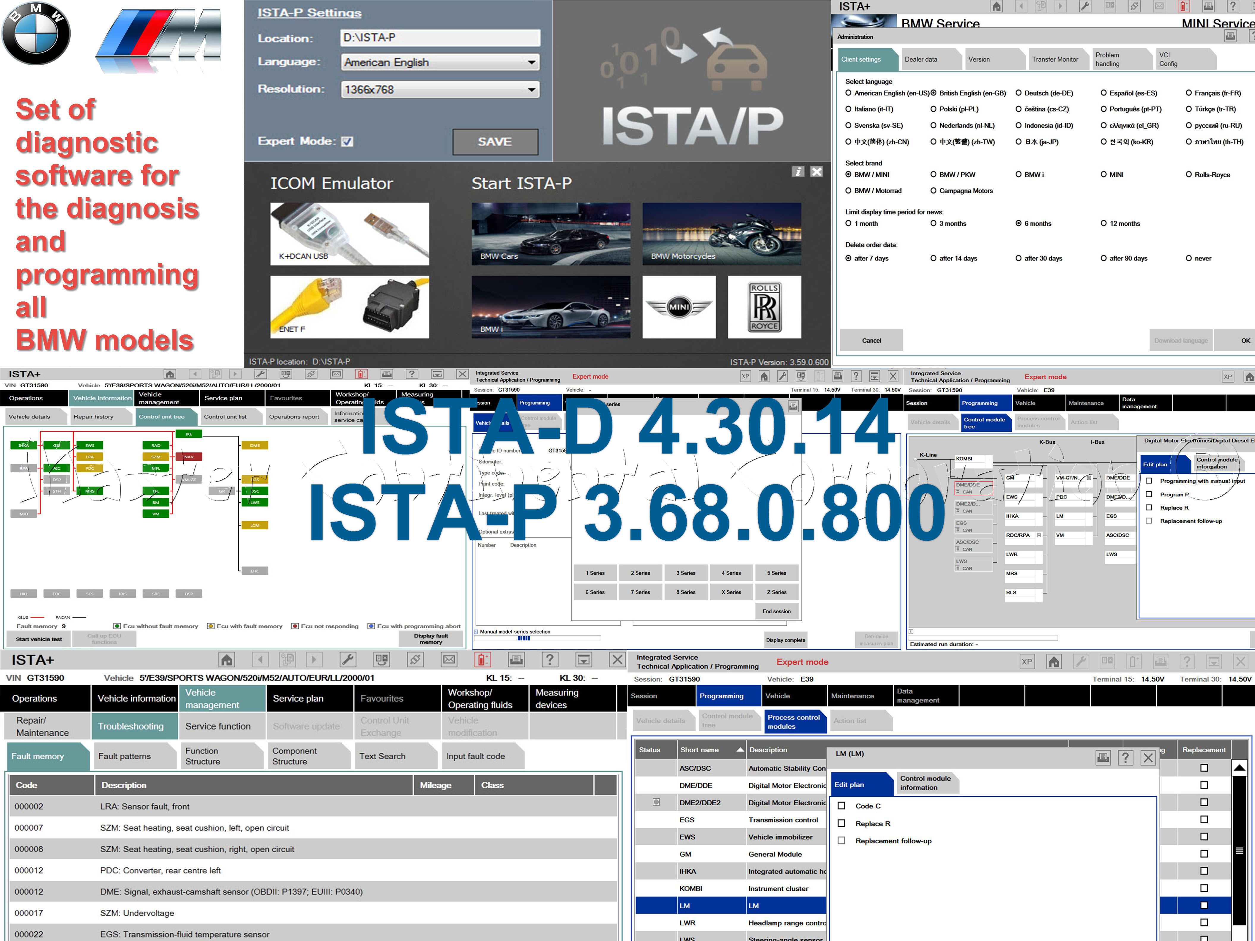The width and height of the screenshot is (1255, 941).
Task: Open home icon in Administration window toolbar
Action: tap(996, 6)
